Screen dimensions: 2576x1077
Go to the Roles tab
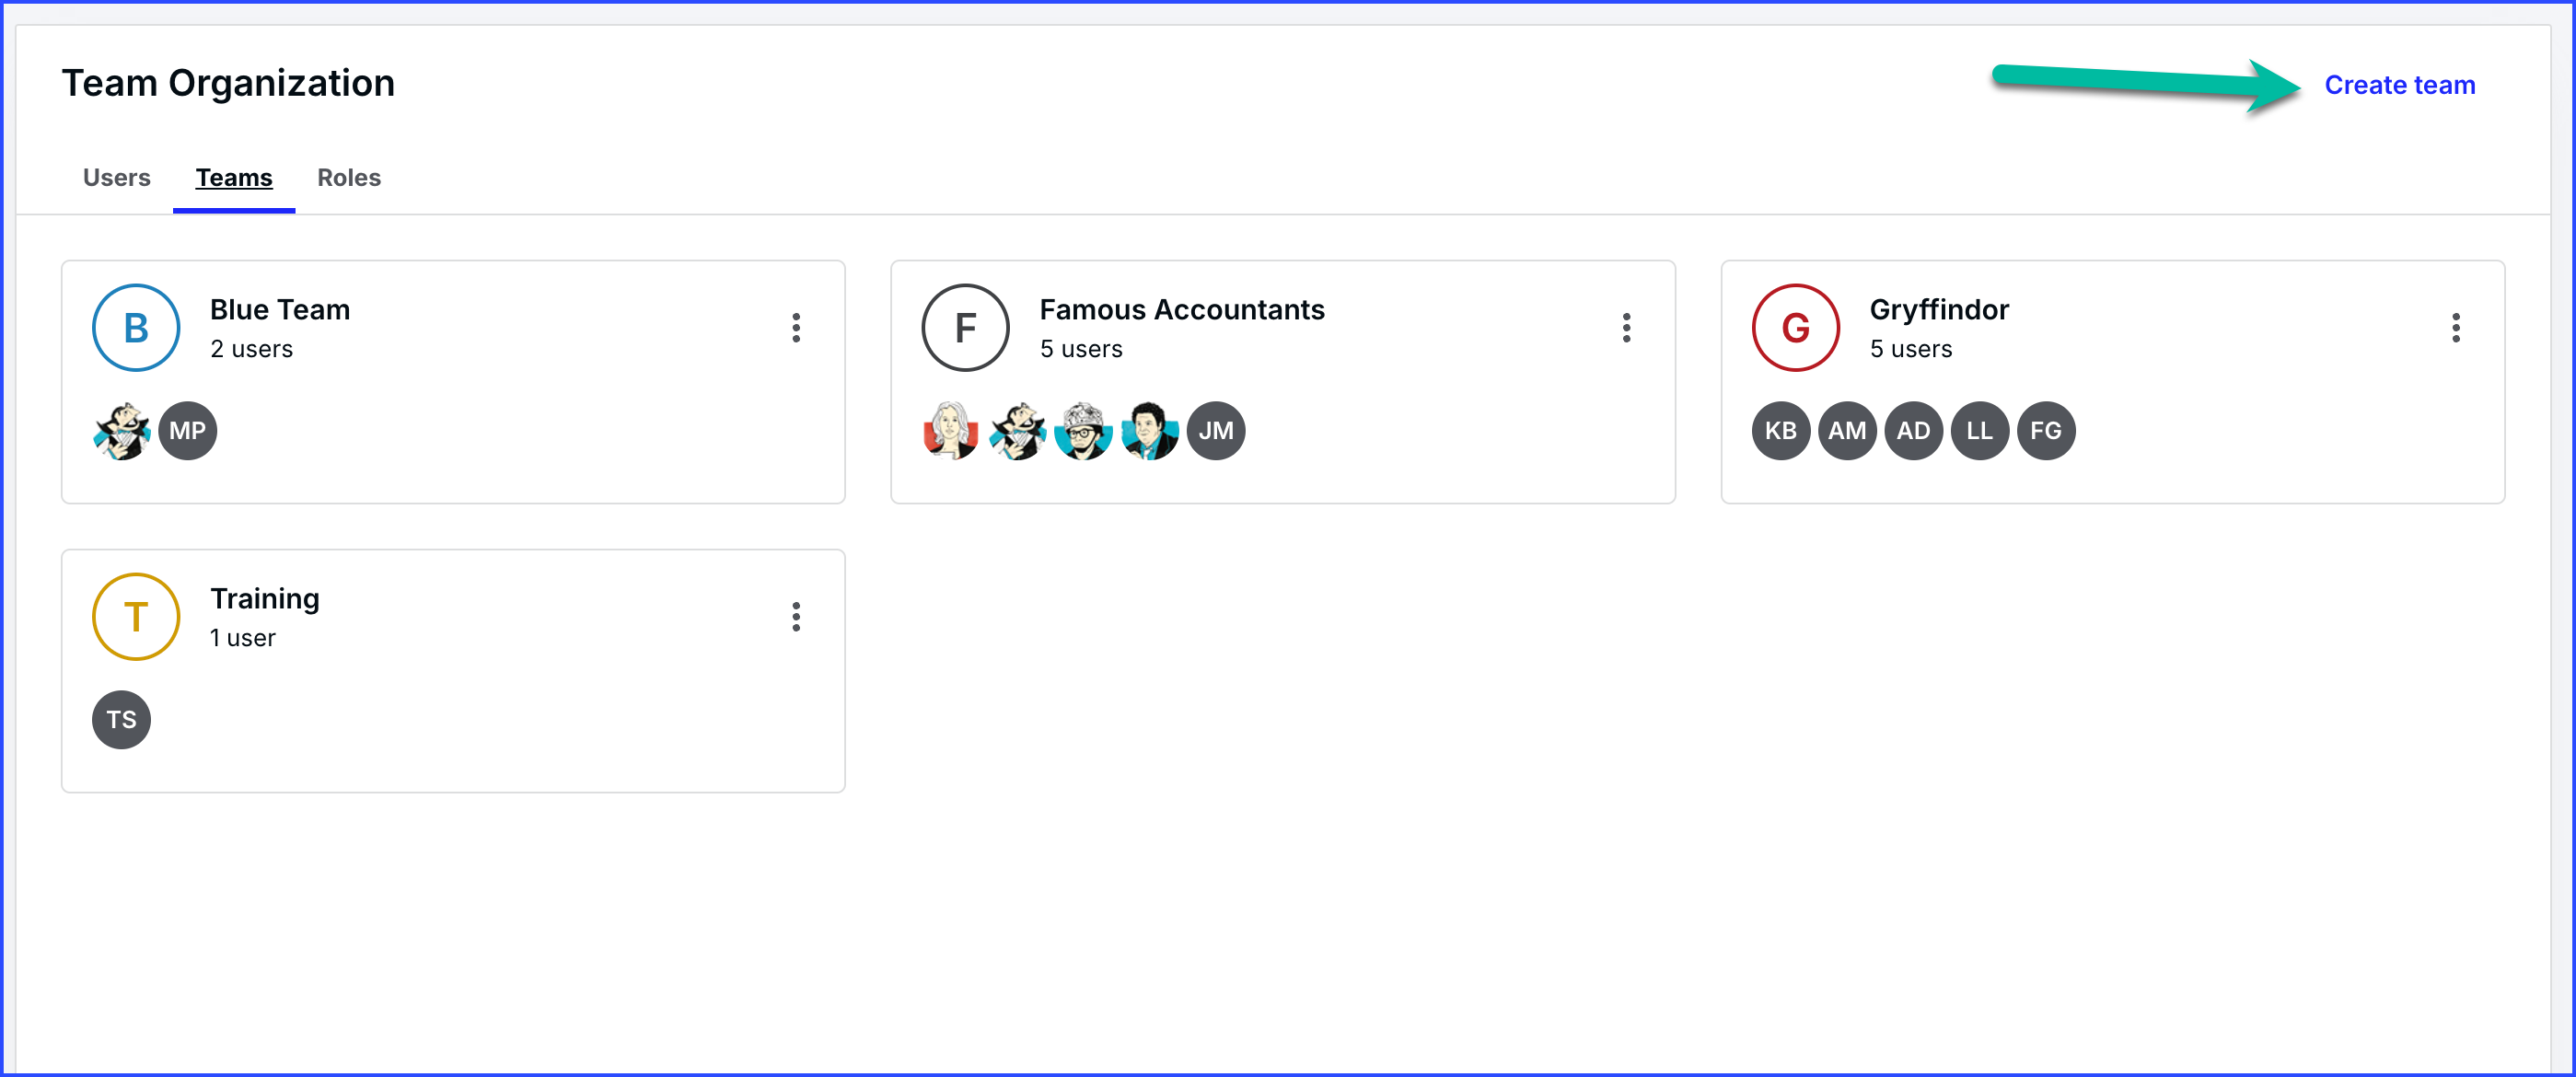click(349, 178)
